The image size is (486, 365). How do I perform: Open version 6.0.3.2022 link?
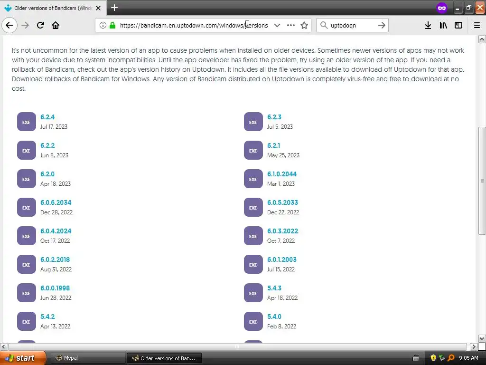coord(283,231)
